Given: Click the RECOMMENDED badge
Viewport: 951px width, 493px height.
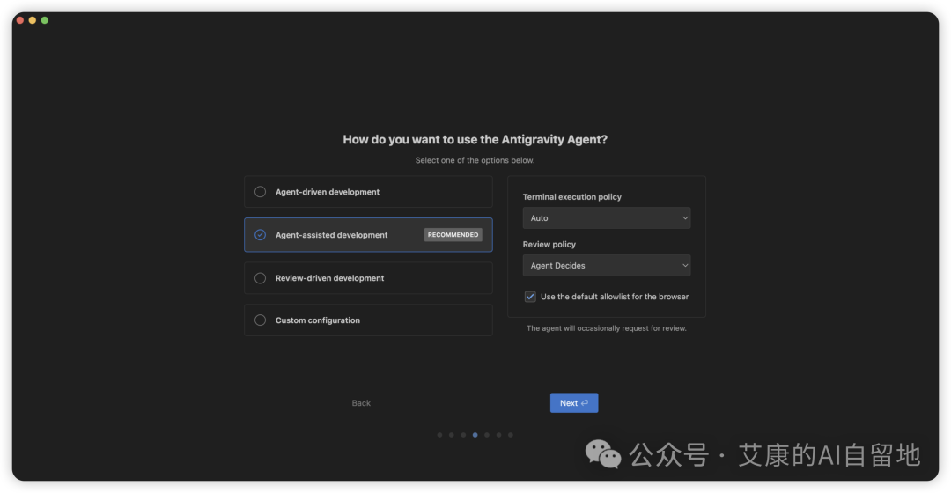Looking at the screenshot, I should point(453,235).
